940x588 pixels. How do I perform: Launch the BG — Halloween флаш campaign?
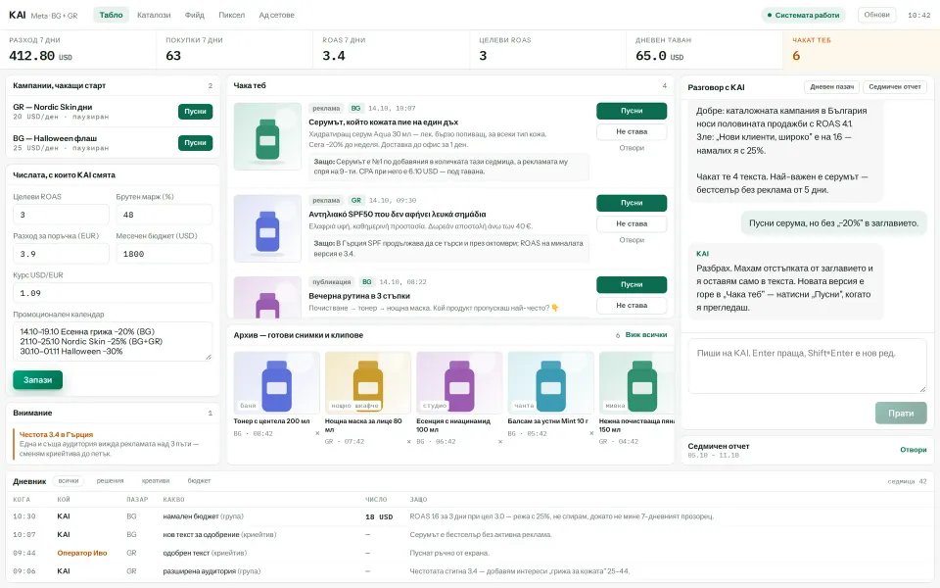(196, 143)
